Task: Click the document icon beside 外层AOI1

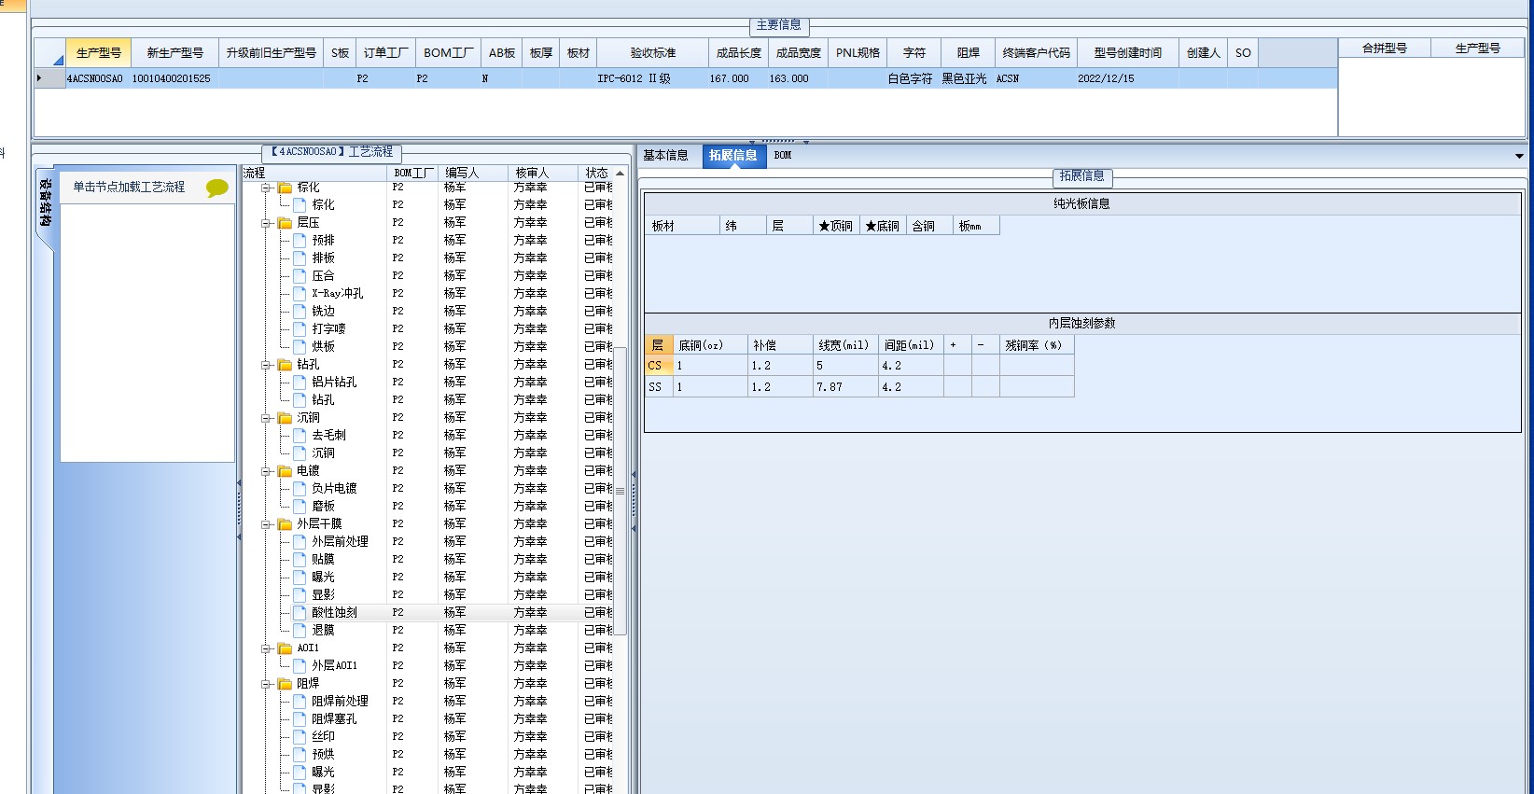Action: [x=300, y=665]
